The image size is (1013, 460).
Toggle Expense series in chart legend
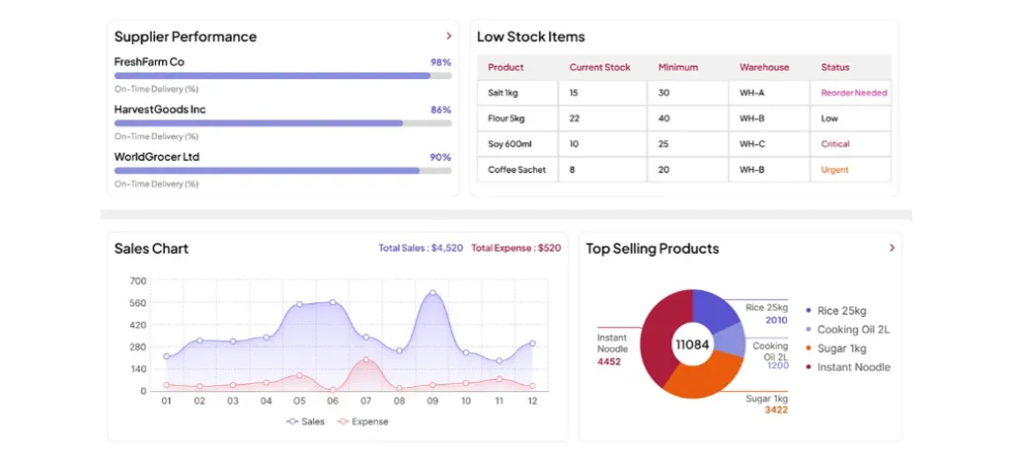tap(363, 422)
